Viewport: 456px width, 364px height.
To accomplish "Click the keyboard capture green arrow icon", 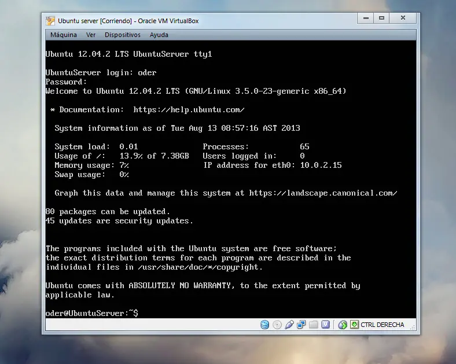I will [355, 325].
